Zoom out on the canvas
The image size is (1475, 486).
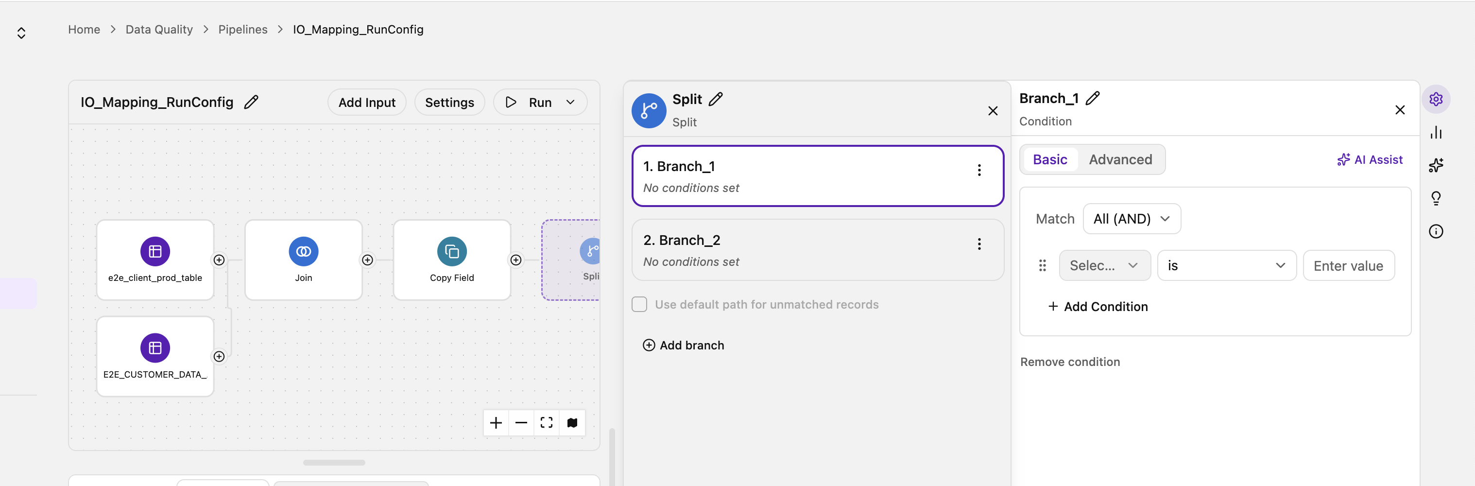(521, 423)
